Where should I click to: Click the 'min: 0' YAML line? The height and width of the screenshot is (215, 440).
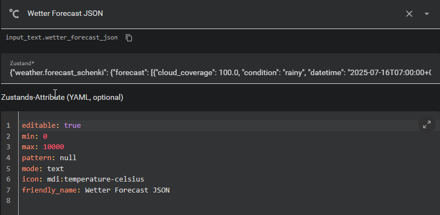(x=35, y=137)
